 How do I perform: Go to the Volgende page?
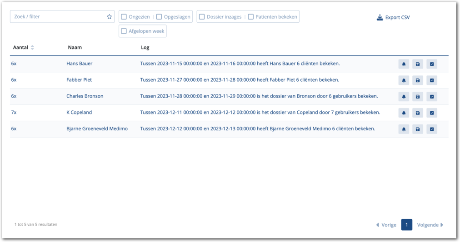coord(430,225)
